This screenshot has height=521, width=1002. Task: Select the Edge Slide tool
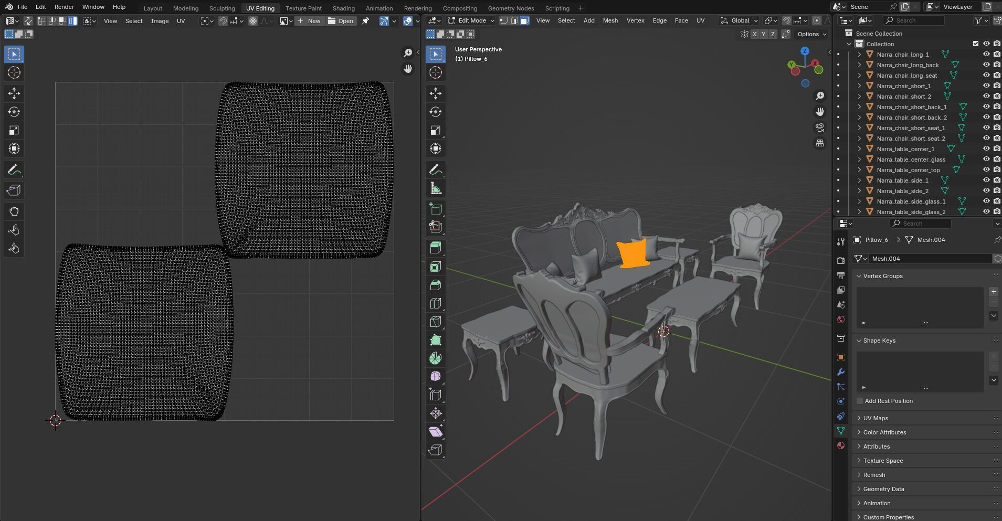[436, 395]
